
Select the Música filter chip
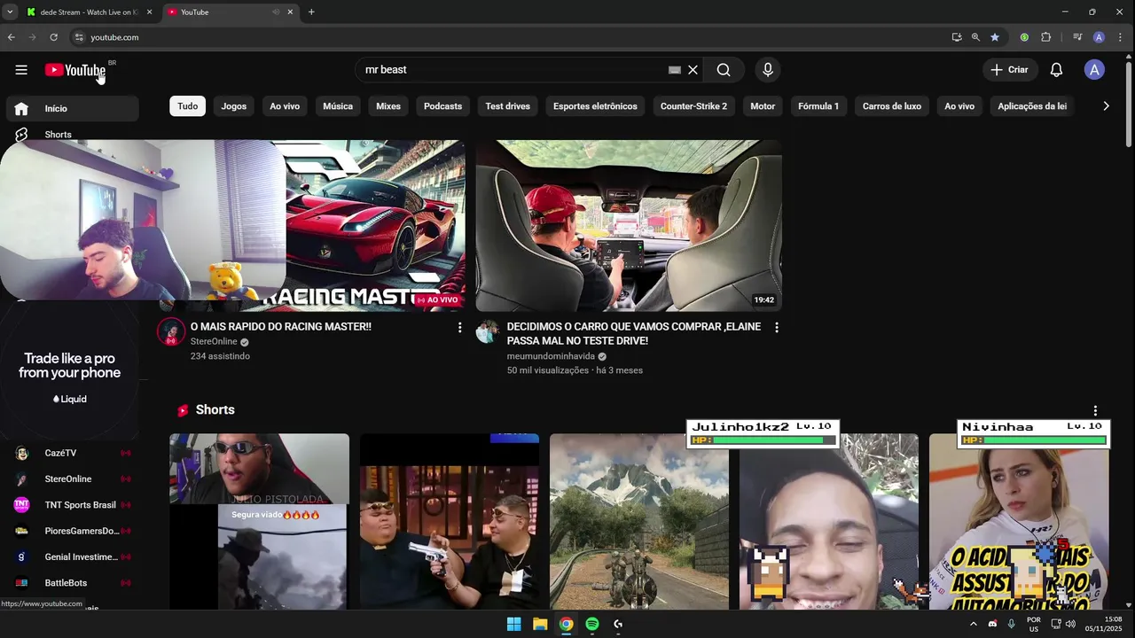[x=338, y=106]
